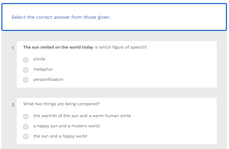Mark the "personification" radio circle
Image resolution: width=229 pixels, height=149 pixels.
coord(26,80)
